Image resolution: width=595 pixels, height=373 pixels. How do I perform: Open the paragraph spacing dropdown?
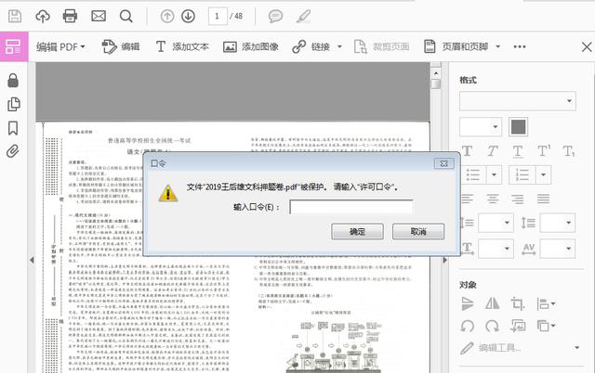558,223
